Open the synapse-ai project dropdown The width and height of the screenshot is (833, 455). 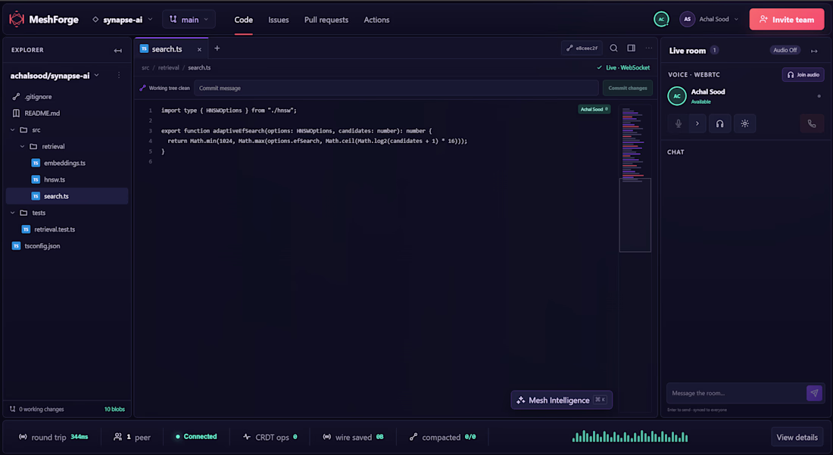(x=122, y=20)
